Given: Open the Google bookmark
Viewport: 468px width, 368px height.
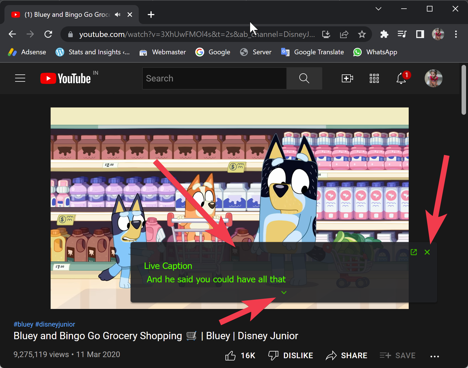Looking at the screenshot, I should 213,52.
